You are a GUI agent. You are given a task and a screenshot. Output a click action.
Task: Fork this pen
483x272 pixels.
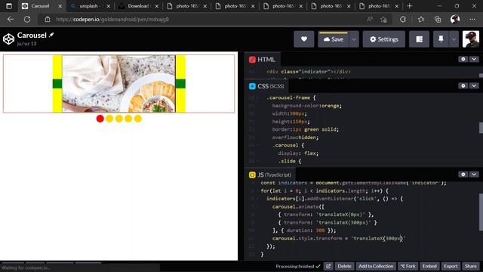408,266
